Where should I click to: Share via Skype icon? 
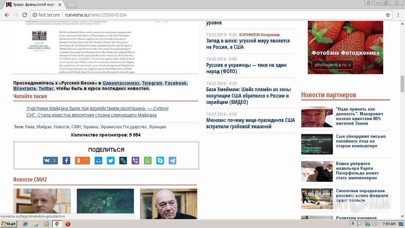point(160,161)
